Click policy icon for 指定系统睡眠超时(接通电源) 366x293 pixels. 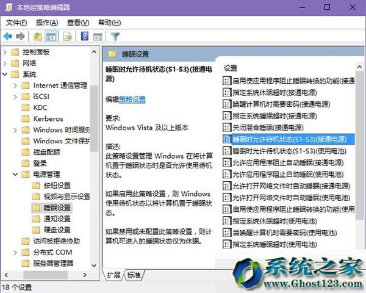click(227, 116)
